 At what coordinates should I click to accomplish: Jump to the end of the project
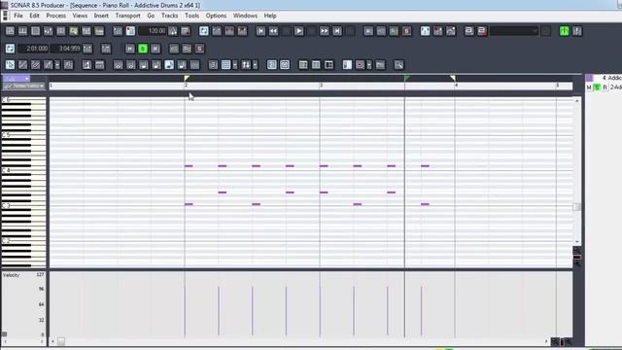pos(337,31)
